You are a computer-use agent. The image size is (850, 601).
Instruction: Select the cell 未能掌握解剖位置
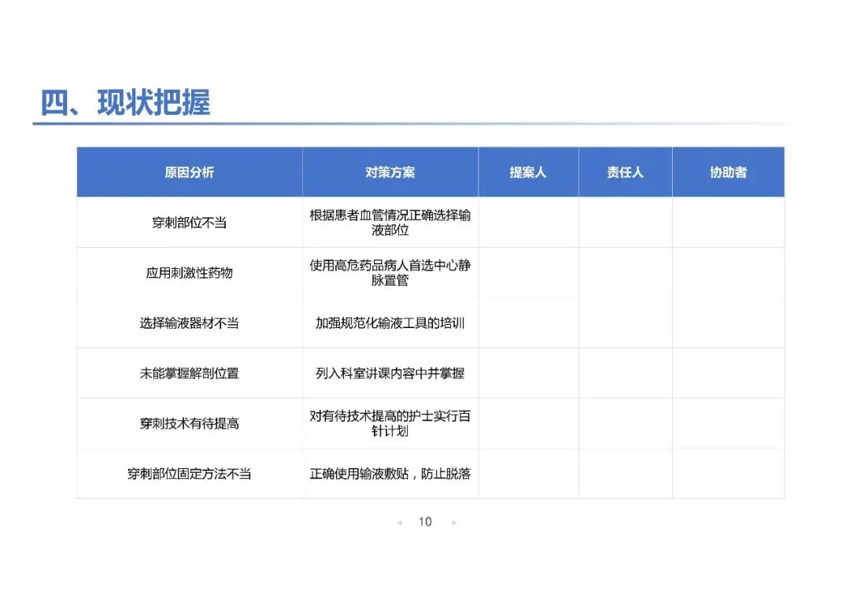[x=190, y=373]
